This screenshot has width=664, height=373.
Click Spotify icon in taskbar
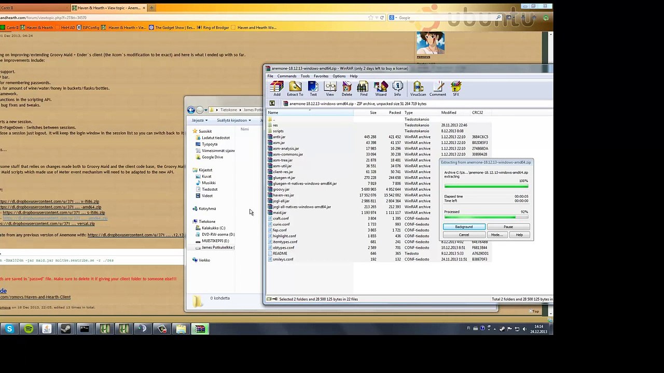(29, 329)
